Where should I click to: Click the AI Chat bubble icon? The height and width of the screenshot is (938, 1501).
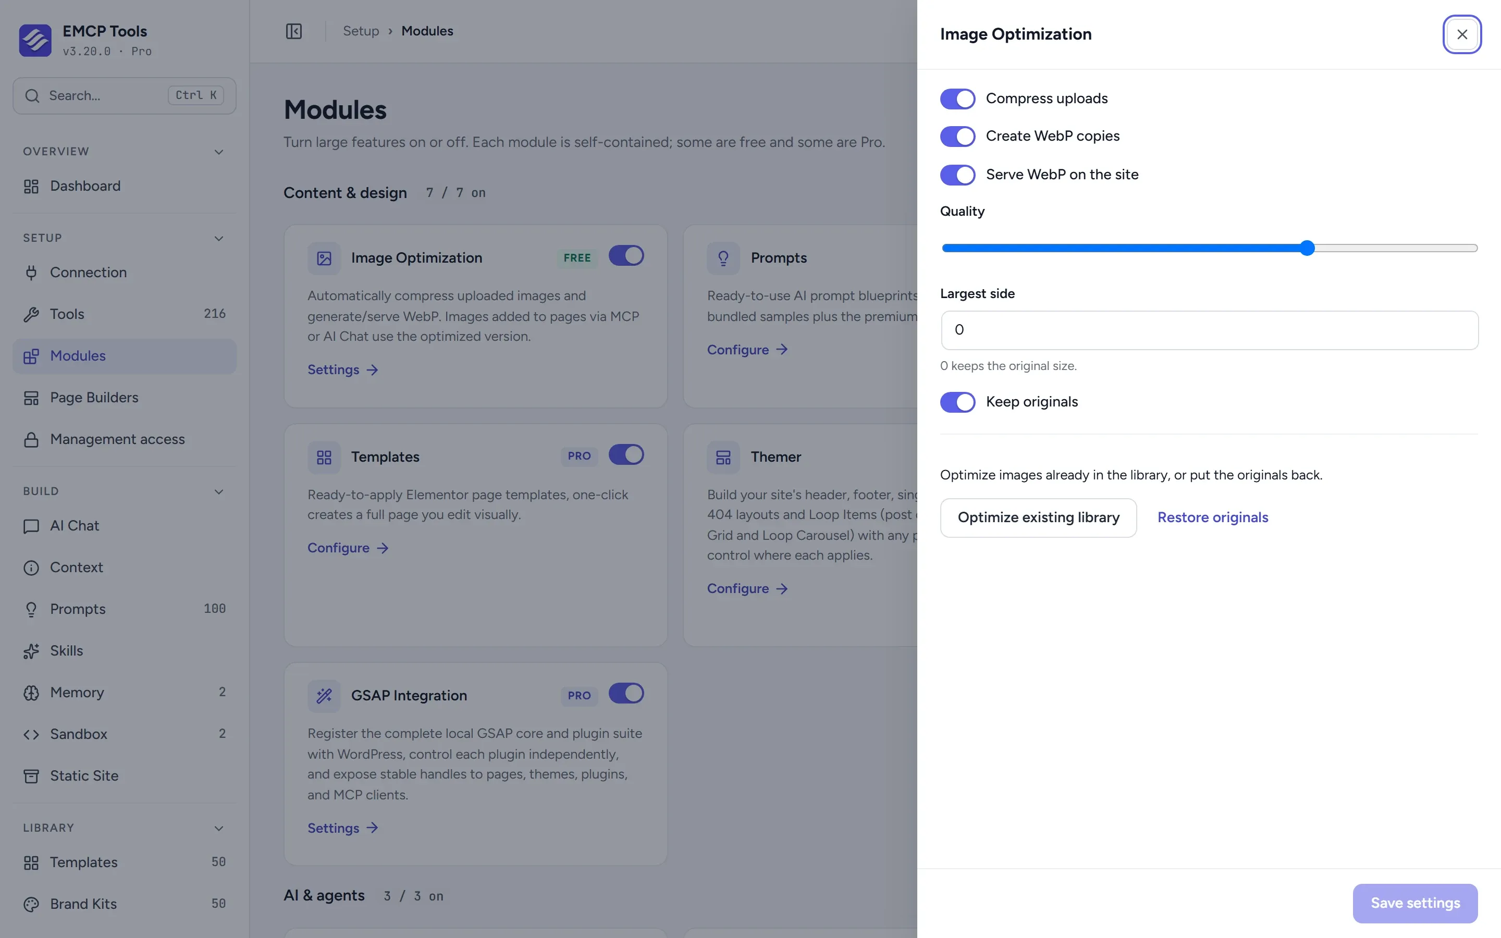coord(31,526)
